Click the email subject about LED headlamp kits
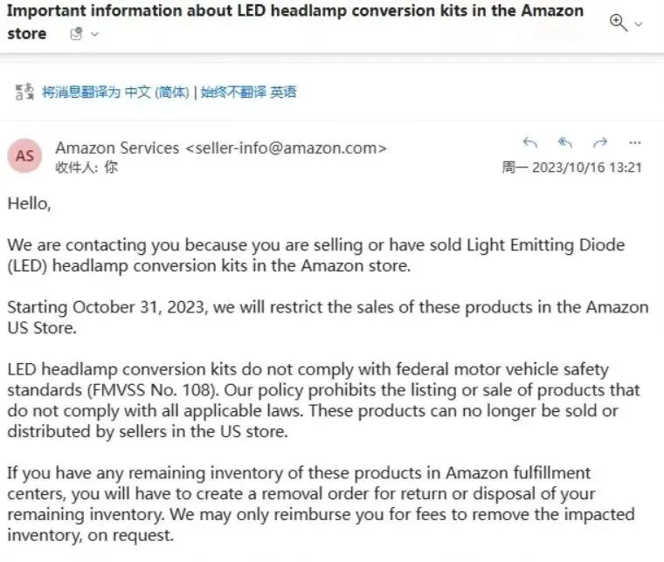Image resolution: width=664 pixels, height=562 pixels. coord(295,22)
